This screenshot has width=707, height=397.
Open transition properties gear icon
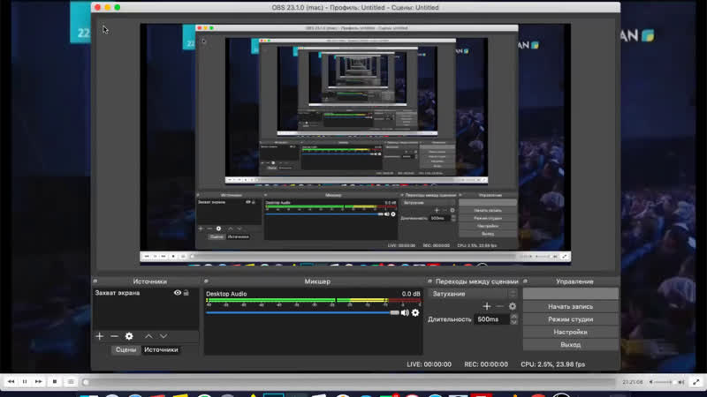(x=513, y=306)
